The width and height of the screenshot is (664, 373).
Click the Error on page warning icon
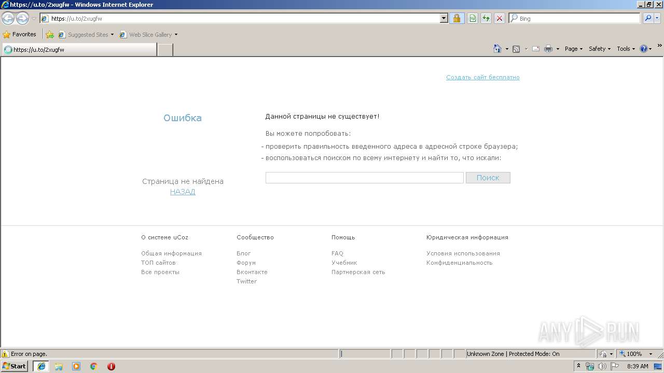5,354
